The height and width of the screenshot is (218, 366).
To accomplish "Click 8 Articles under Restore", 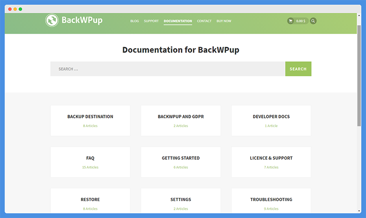I will (90, 209).
